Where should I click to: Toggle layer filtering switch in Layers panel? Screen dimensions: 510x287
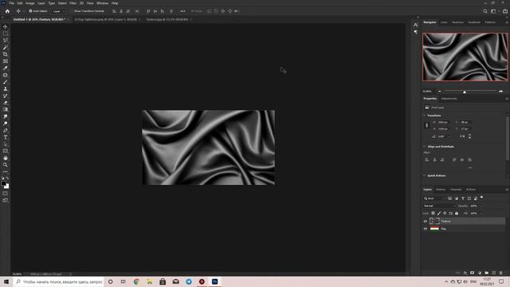[x=481, y=198]
